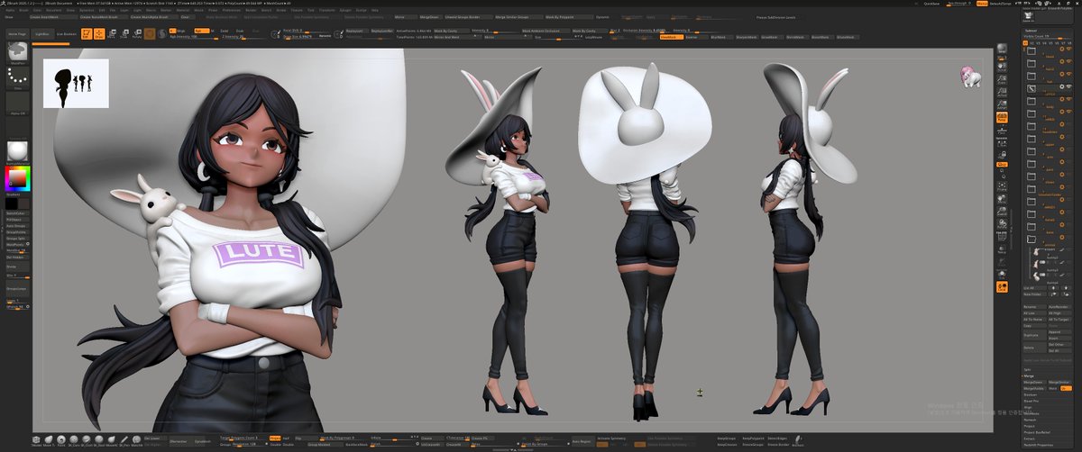Expand the Align section
This screenshot has width=1082, height=452.
pyautogui.click(x=1028, y=407)
